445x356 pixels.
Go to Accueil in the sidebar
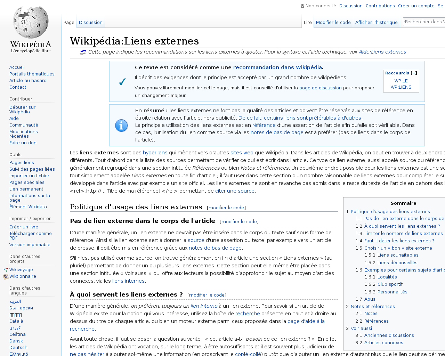click(x=17, y=67)
